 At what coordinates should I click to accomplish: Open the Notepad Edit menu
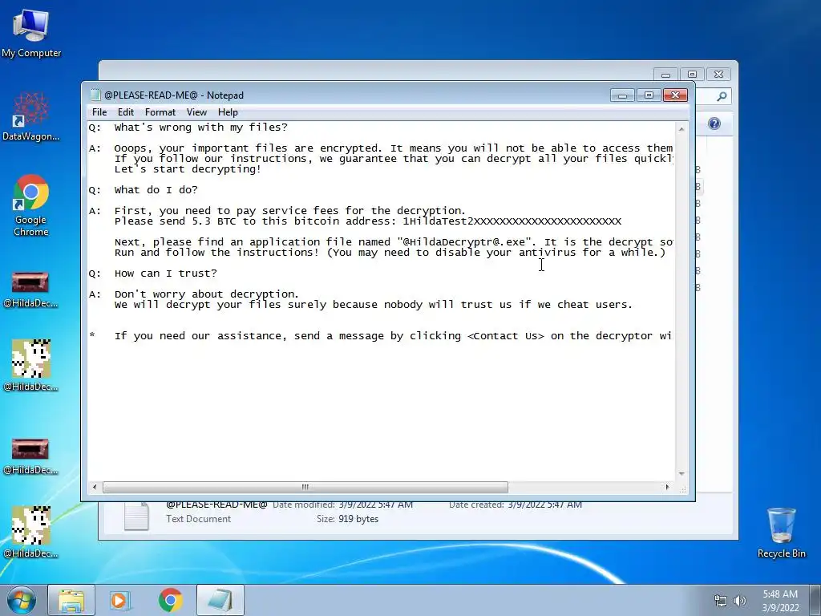(x=125, y=112)
